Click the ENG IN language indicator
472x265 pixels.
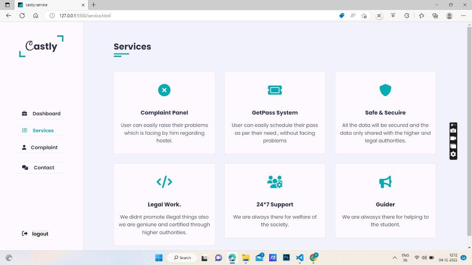(x=405, y=258)
